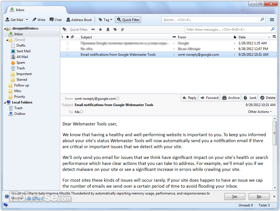The width and height of the screenshot is (280, 211).
Task: Click the thread column header icon
Action: click(x=62, y=37)
